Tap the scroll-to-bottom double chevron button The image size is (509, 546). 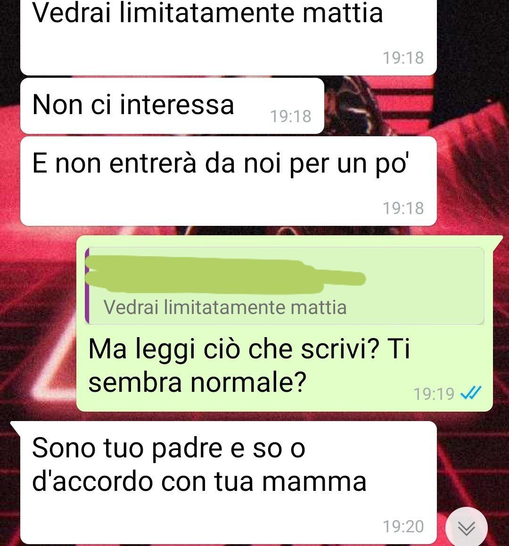(x=466, y=528)
